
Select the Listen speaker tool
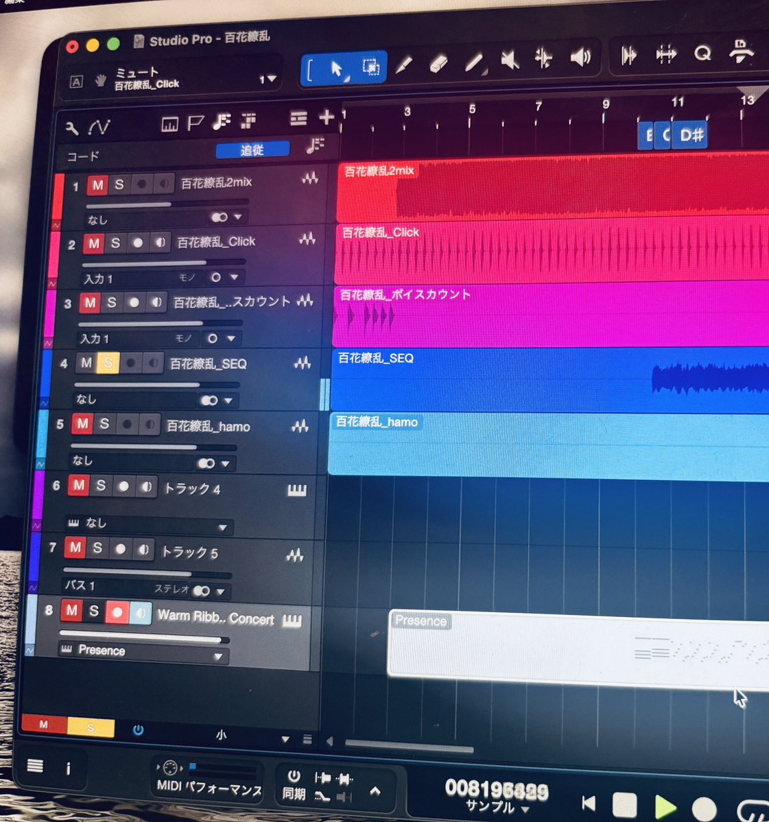(x=580, y=56)
